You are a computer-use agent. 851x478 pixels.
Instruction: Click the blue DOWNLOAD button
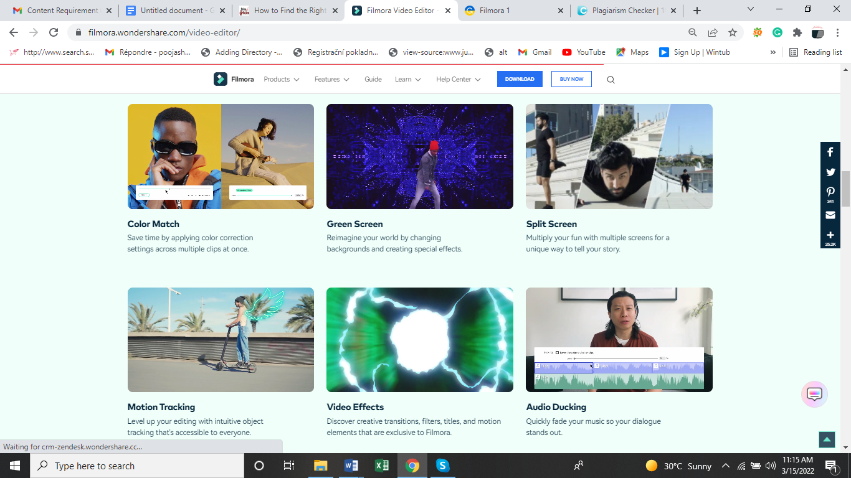pyautogui.click(x=520, y=79)
